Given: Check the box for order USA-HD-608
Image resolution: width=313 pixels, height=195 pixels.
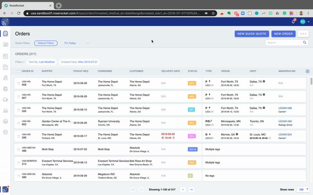Looking at the screenshot, I should pos(18,83).
